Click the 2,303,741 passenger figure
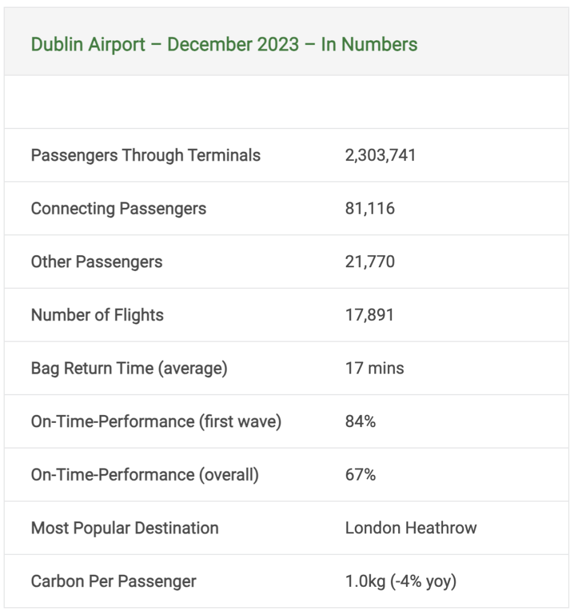 tap(380, 156)
